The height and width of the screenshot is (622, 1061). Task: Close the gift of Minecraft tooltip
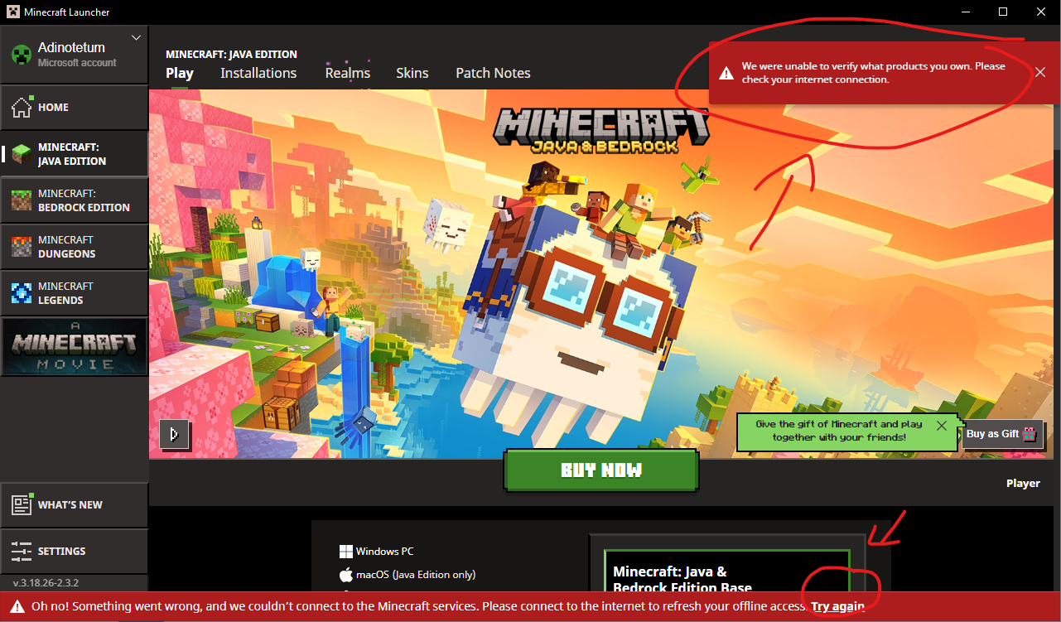click(942, 426)
